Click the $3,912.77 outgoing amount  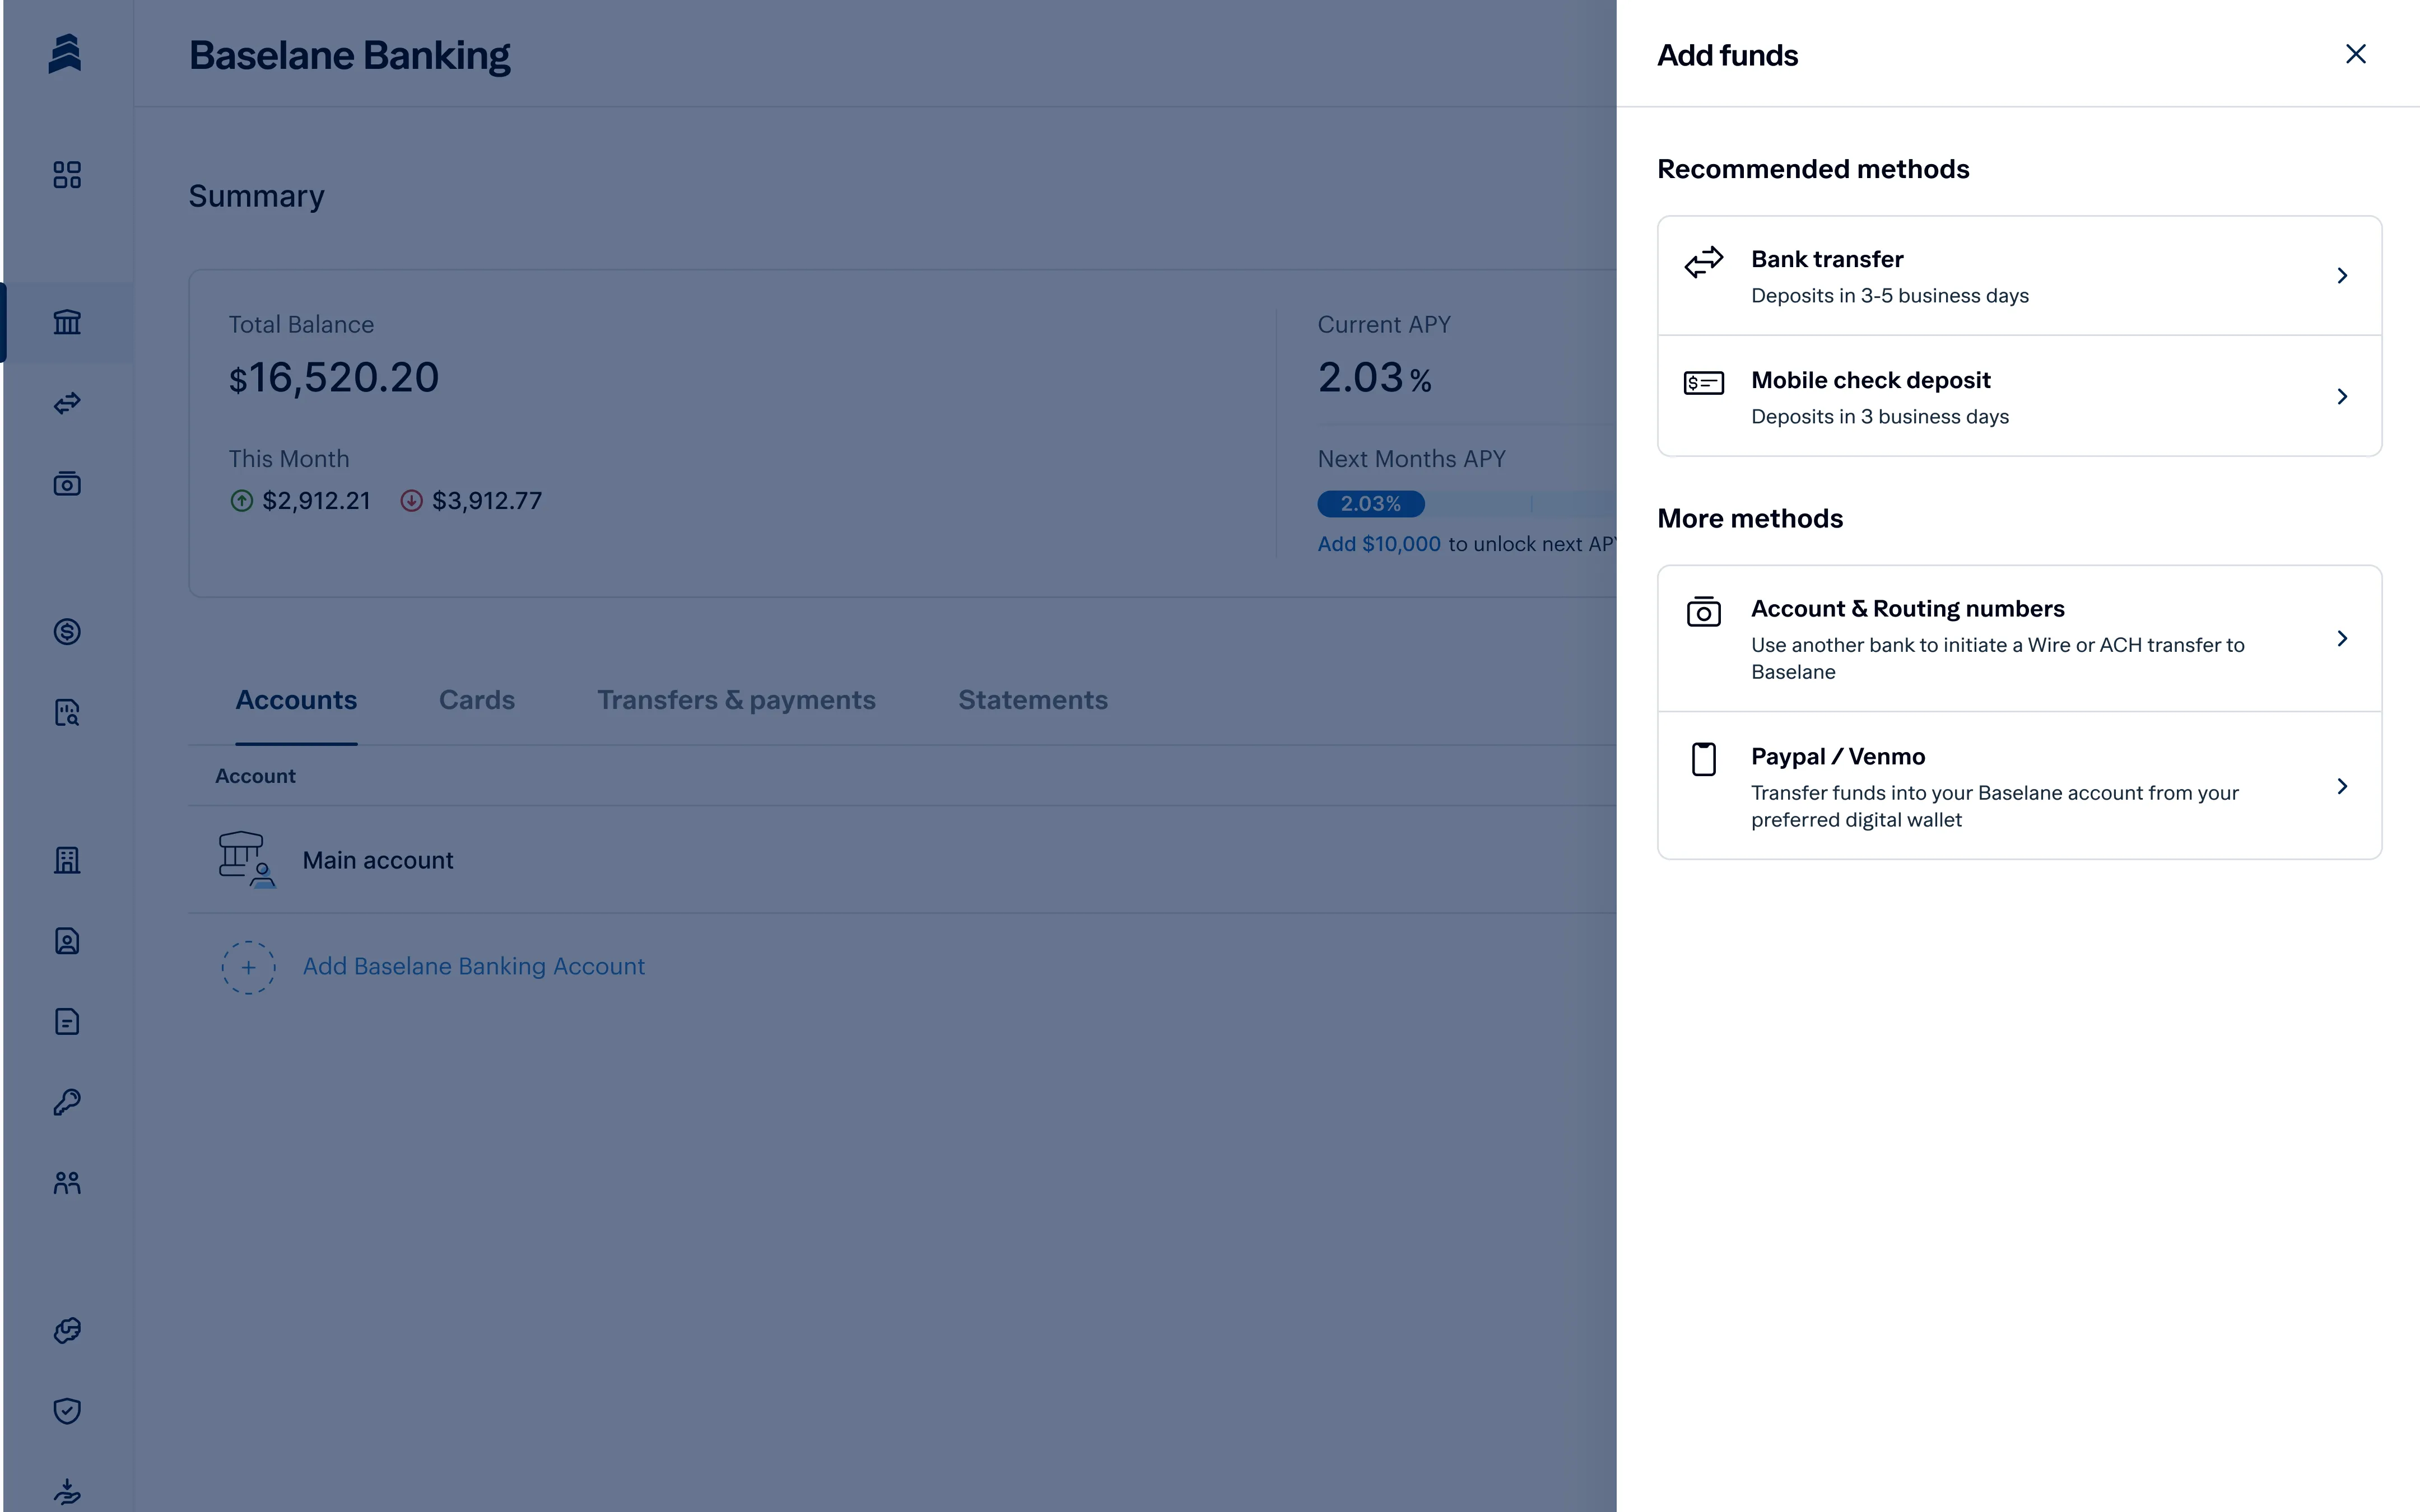[487, 501]
